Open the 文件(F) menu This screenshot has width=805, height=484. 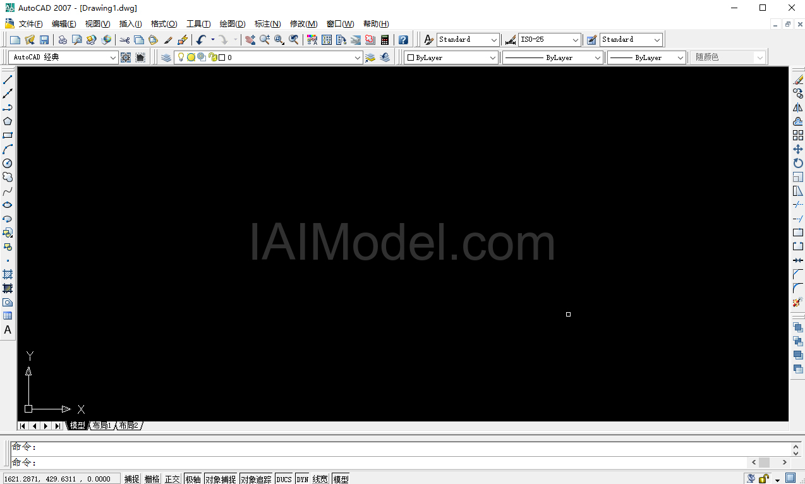coord(31,24)
